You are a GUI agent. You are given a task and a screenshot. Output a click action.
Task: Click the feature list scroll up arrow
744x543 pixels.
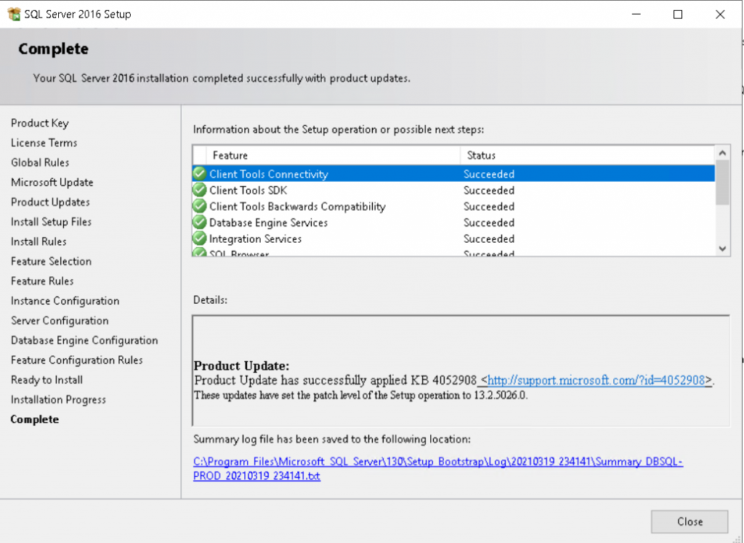pyautogui.click(x=722, y=153)
